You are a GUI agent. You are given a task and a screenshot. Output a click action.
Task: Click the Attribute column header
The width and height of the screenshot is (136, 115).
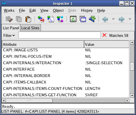click(43, 44)
